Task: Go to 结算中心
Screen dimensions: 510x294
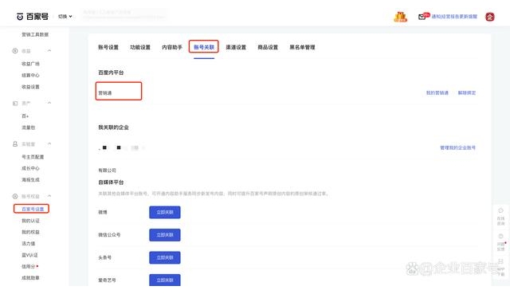Action: (x=30, y=75)
